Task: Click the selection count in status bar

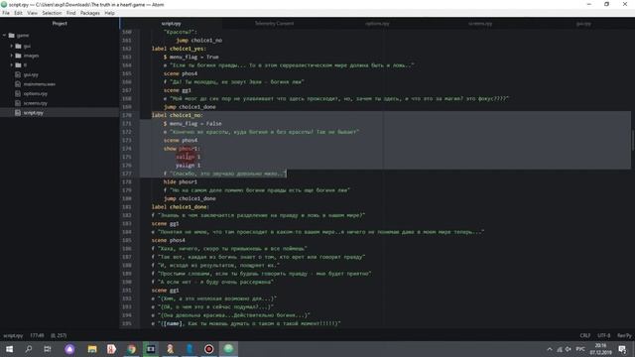Action: 59,335
